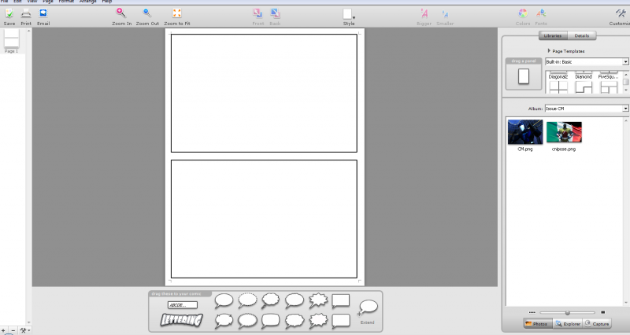Remove a page with the minus button

pos(13,330)
